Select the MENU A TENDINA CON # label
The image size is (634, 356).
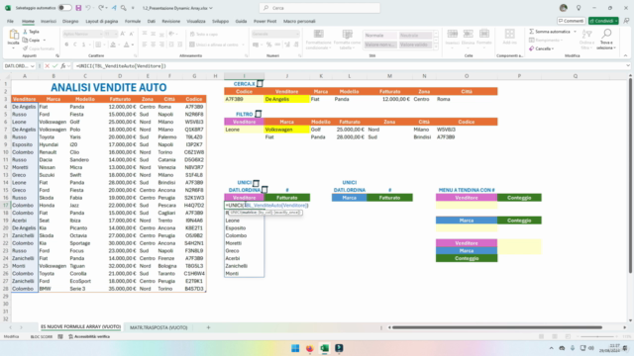tap(467, 190)
